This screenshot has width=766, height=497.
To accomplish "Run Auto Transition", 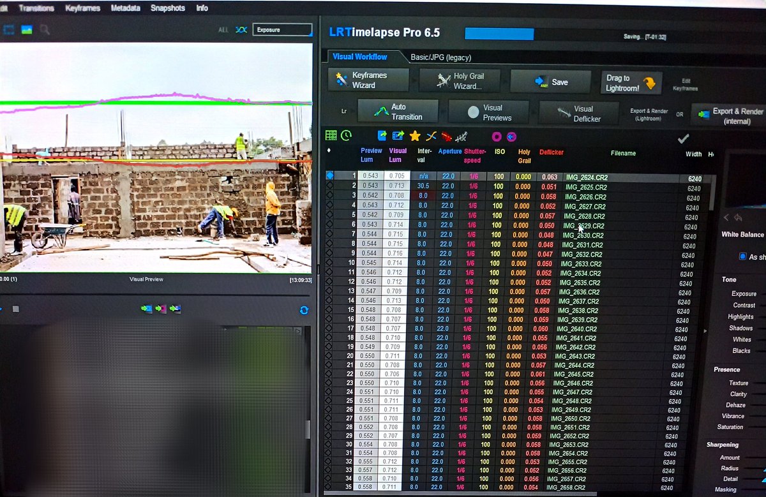I will pyautogui.click(x=398, y=111).
